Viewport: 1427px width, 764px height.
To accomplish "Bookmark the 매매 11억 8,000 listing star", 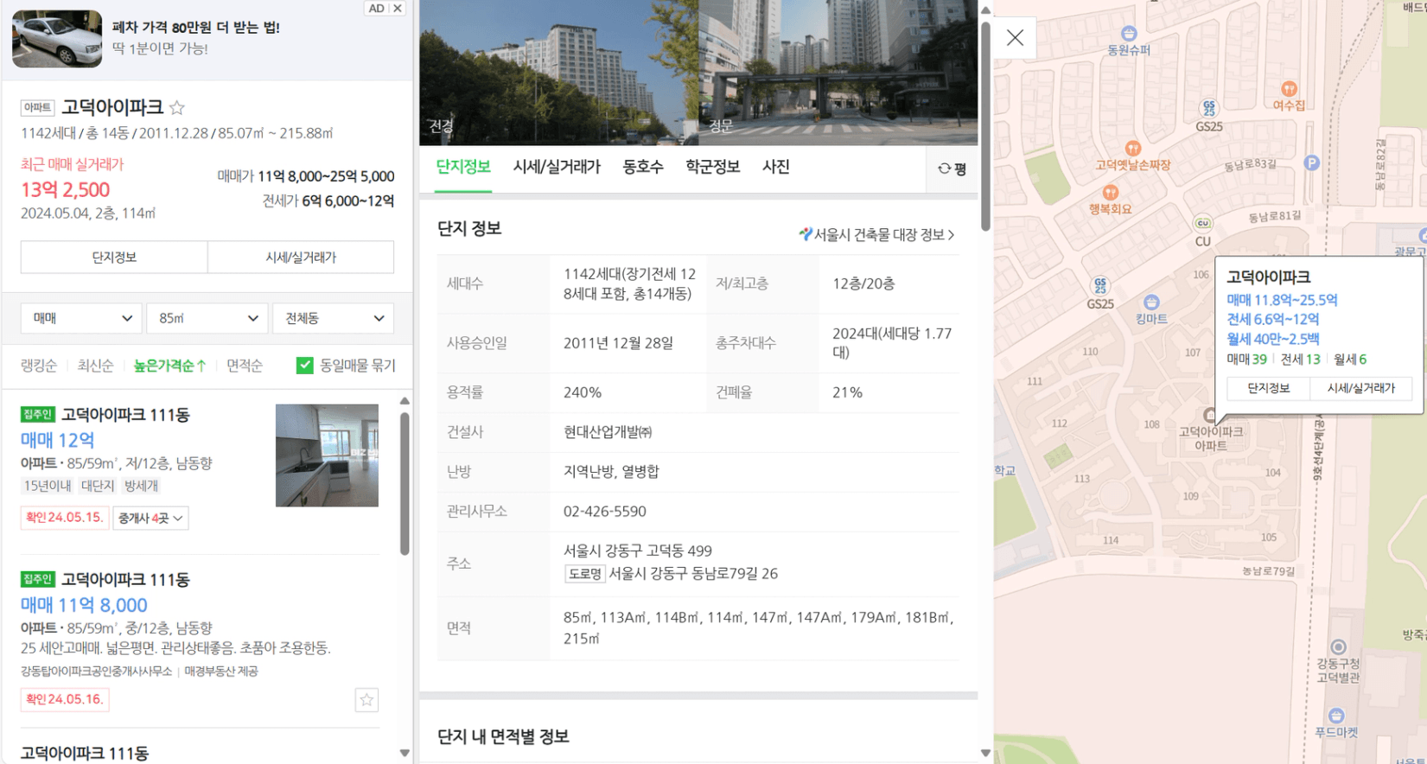I will [x=366, y=700].
